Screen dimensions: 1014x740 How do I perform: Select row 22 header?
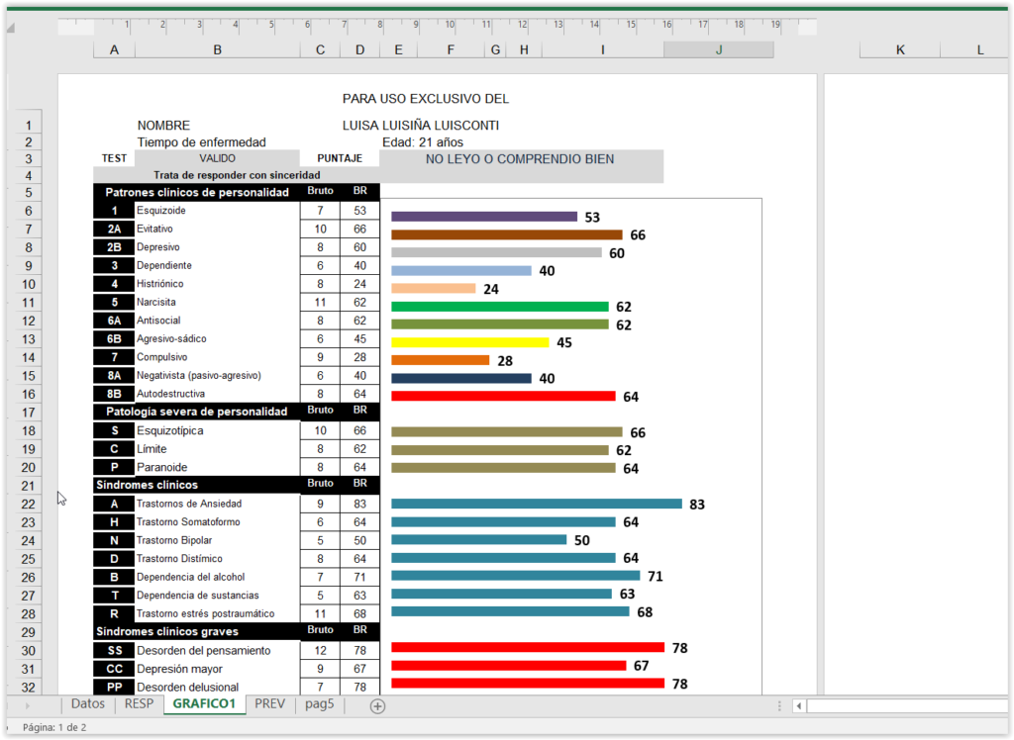(x=28, y=504)
